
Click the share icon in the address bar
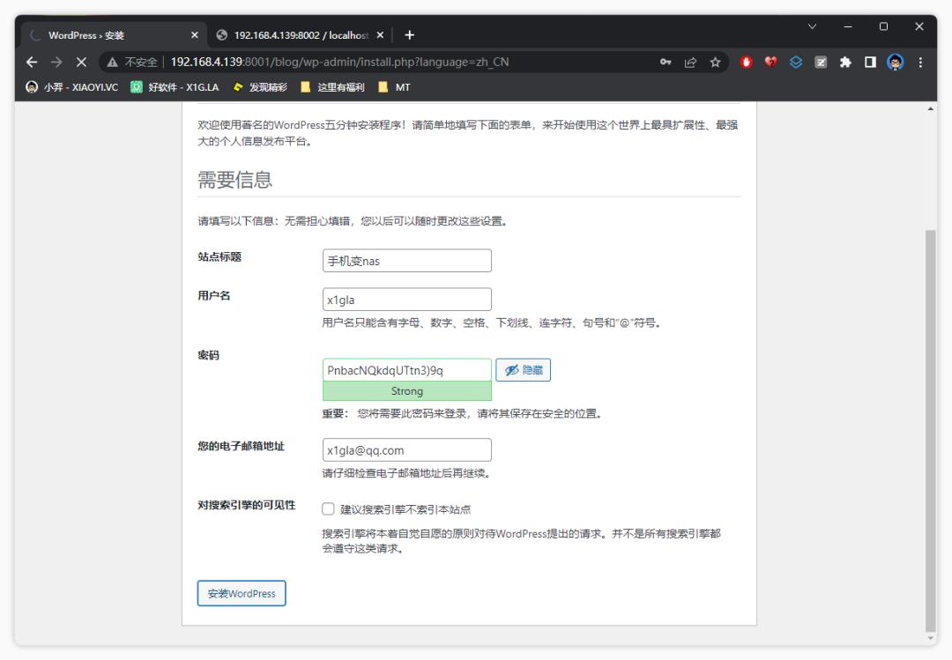pos(690,62)
